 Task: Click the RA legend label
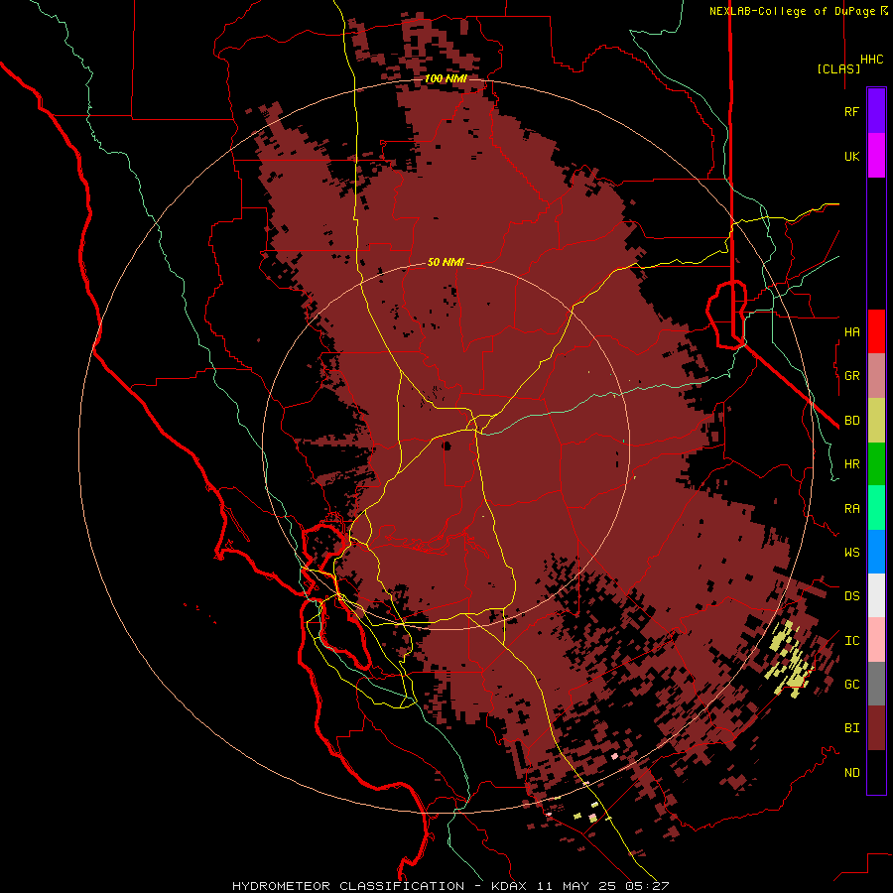(x=851, y=509)
